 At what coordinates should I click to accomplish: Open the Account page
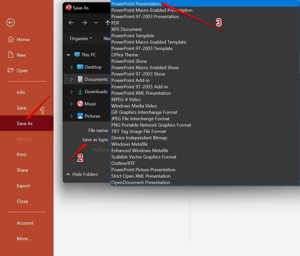[x=25, y=223]
